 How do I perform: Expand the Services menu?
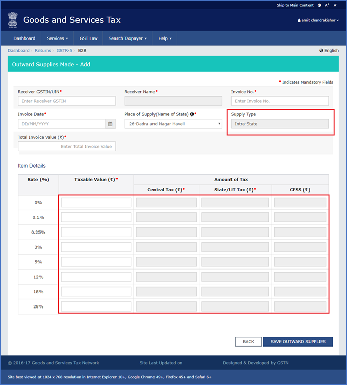(57, 38)
